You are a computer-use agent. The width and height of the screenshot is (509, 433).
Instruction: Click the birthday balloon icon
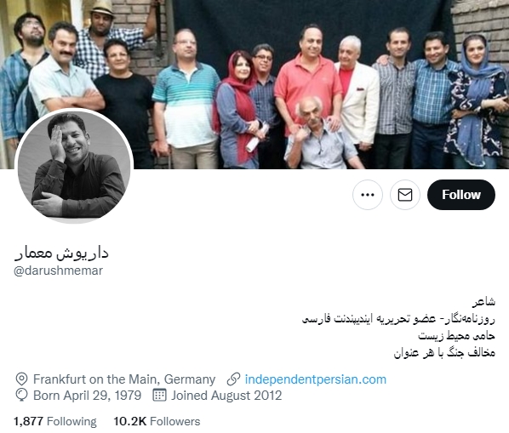click(x=21, y=395)
